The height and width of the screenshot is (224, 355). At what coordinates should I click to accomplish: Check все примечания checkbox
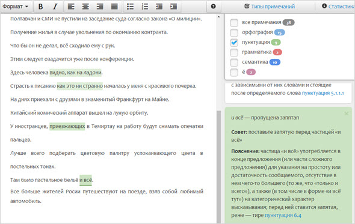pyautogui.click(x=234, y=23)
